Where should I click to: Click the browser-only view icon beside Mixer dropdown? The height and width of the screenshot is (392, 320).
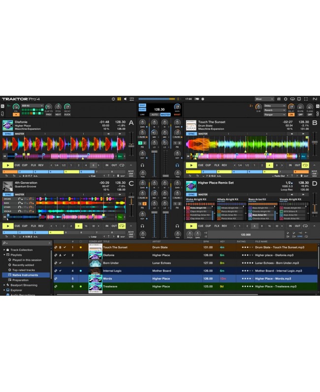pyautogui.click(x=279, y=99)
